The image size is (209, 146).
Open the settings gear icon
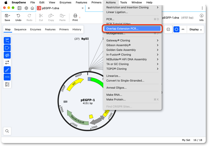[x=26, y=8]
